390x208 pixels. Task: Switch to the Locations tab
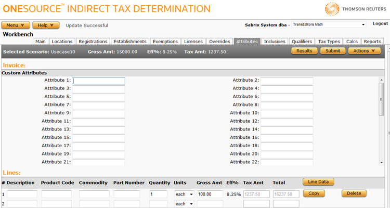(62, 42)
